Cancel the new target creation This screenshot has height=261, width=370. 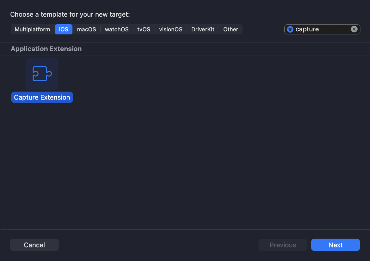coord(34,245)
